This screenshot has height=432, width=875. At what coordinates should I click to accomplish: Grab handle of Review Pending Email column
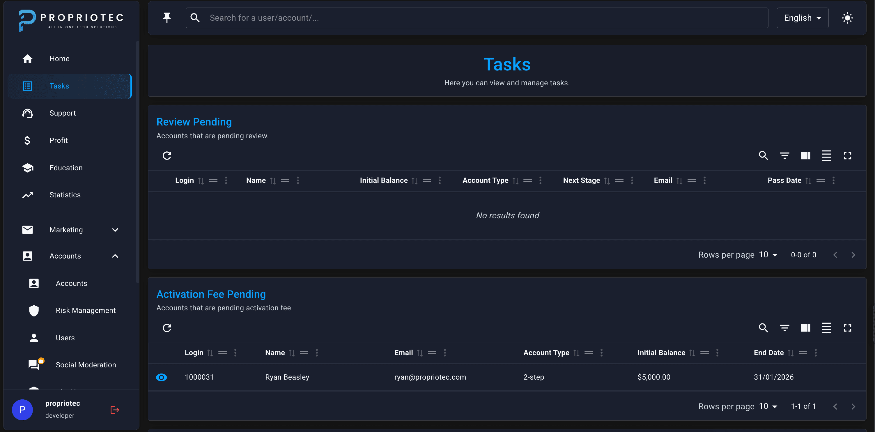(x=692, y=181)
